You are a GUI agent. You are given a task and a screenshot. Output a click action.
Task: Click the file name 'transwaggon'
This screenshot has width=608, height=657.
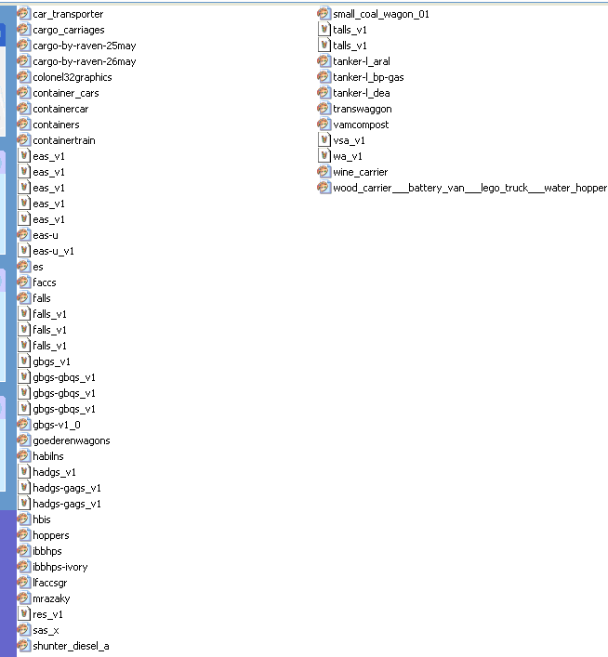(x=363, y=109)
